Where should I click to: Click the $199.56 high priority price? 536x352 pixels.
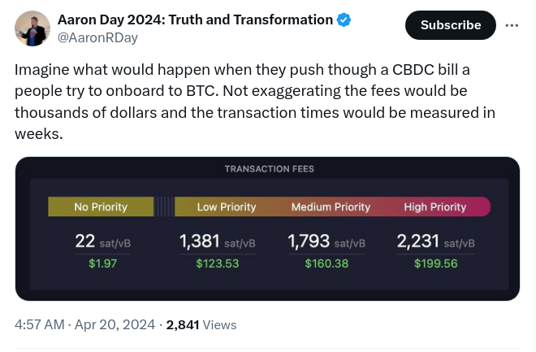(x=436, y=263)
